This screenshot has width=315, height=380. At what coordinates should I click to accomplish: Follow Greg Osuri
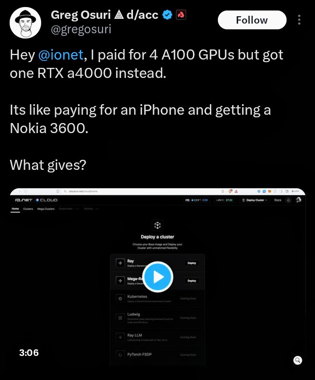[x=252, y=20]
